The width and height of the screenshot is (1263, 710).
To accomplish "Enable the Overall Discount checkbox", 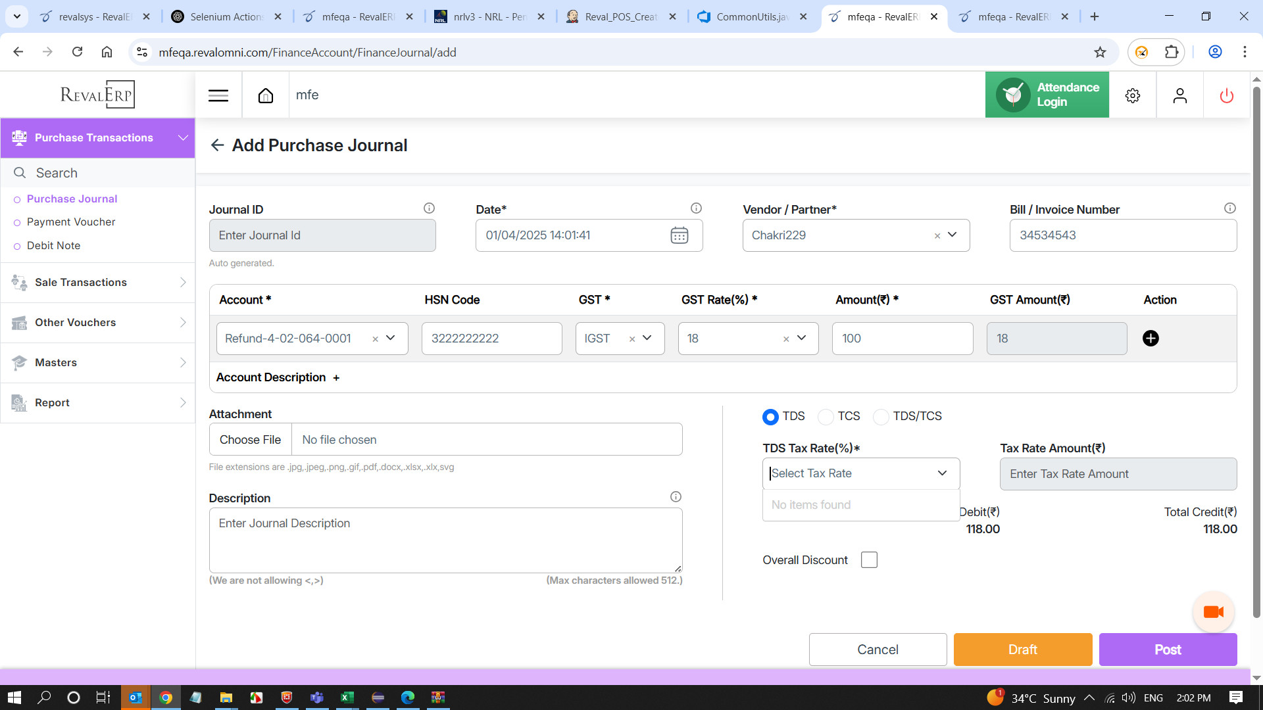I will (869, 559).
